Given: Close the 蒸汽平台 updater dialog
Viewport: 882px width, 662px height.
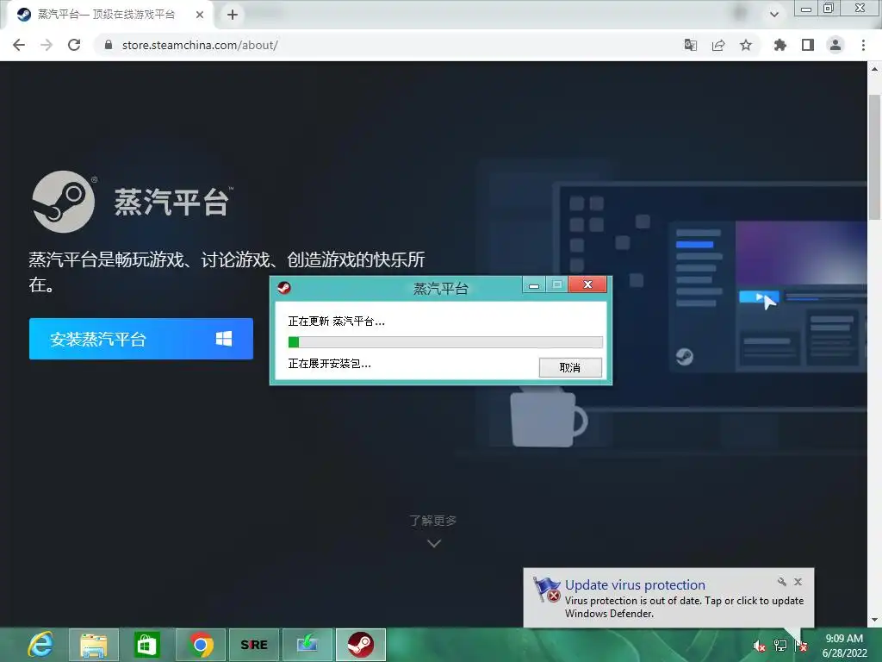Looking at the screenshot, I should 587,284.
